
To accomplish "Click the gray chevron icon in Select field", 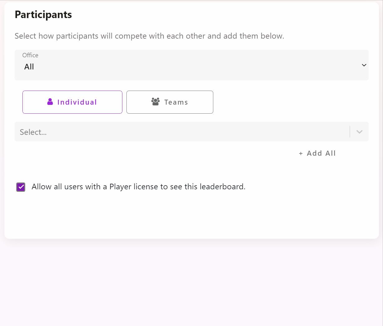I will tap(359, 132).
